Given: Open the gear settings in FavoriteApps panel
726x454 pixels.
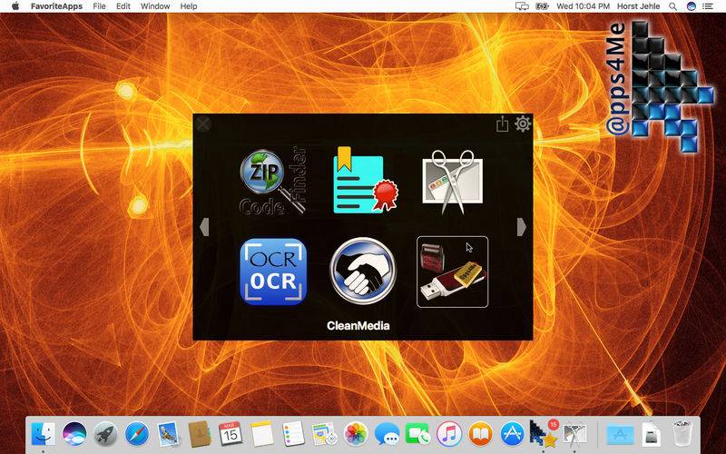Looking at the screenshot, I should pyautogui.click(x=523, y=123).
